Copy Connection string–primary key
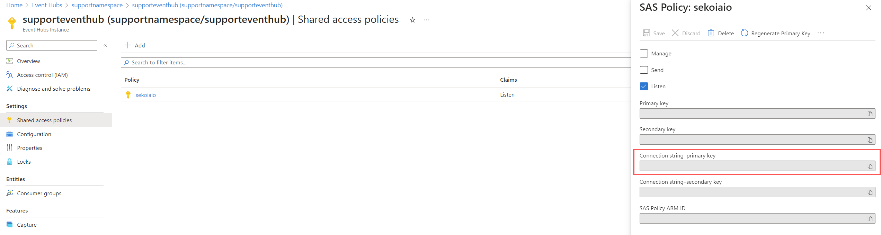This screenshot has height=235, width=881. pyautogui.click(x=870, y=166)
